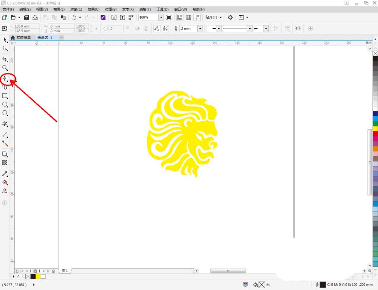Toggle show guidelines

[197, 17]
